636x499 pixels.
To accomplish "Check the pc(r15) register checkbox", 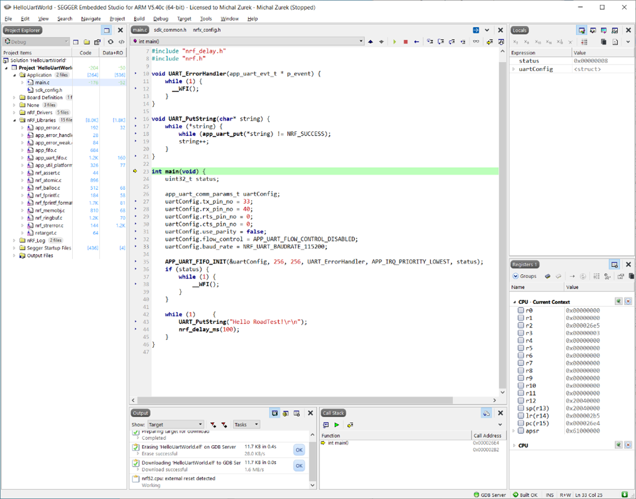I will pyautogui.click(x=521, y=423).
